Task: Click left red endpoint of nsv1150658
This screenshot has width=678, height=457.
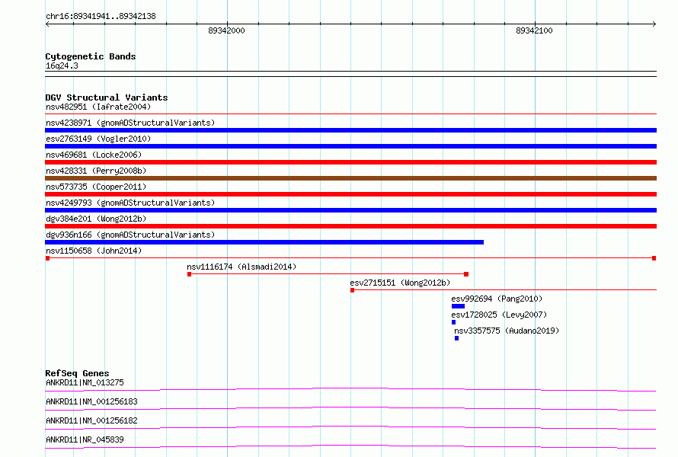Action: [47, 258]
